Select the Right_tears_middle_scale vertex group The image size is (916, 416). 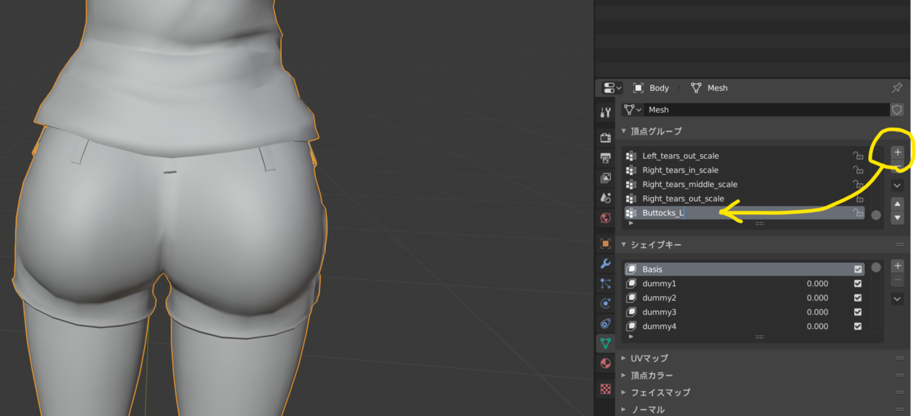pyautogui.click(x=745, y=184)
